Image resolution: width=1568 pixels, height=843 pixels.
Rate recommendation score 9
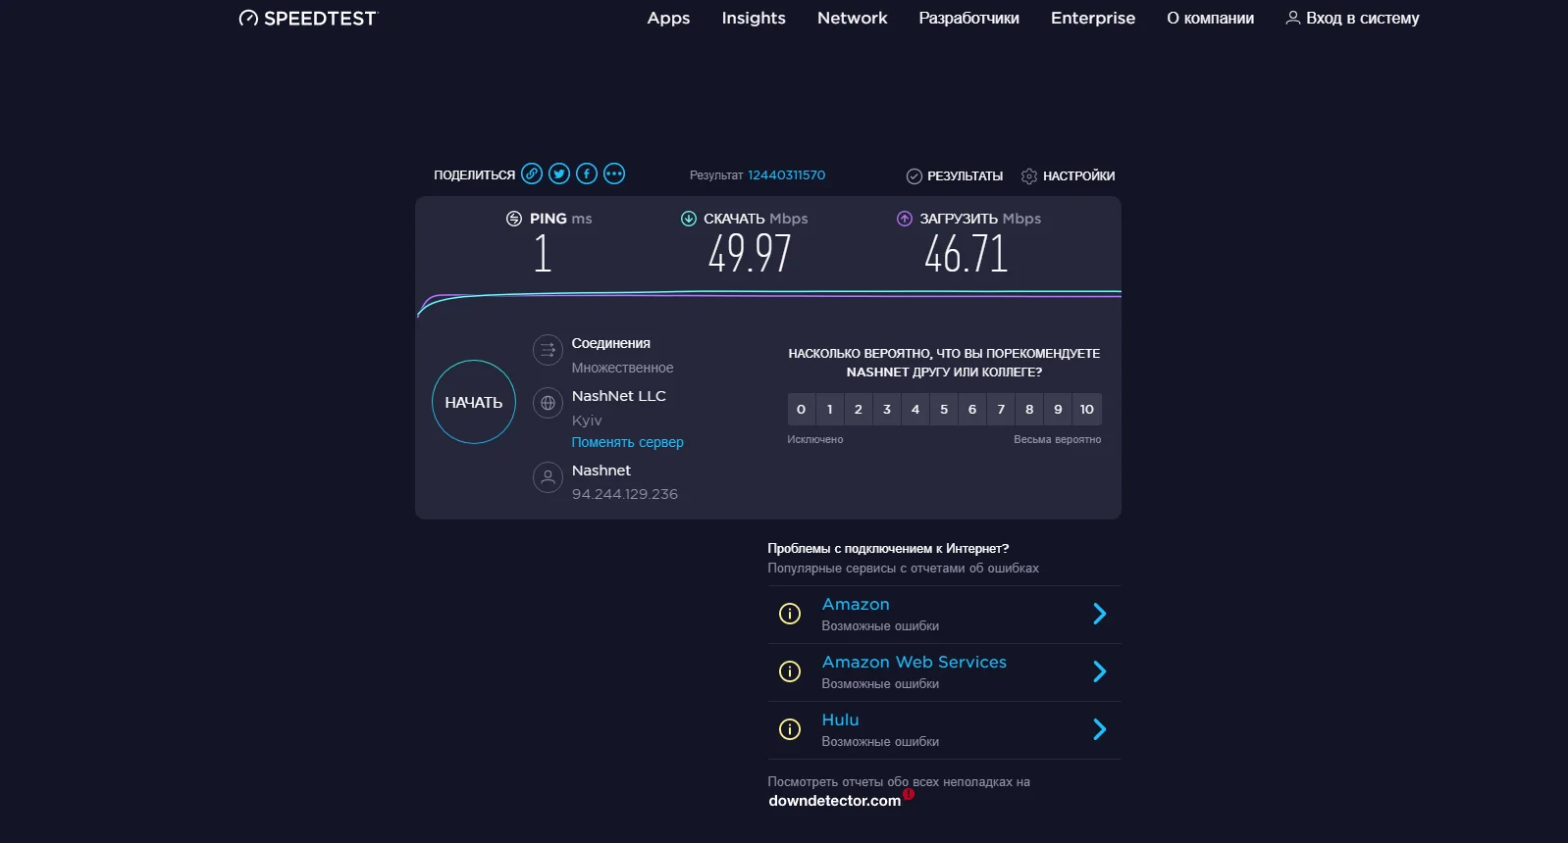click(x=1058, y=409)
